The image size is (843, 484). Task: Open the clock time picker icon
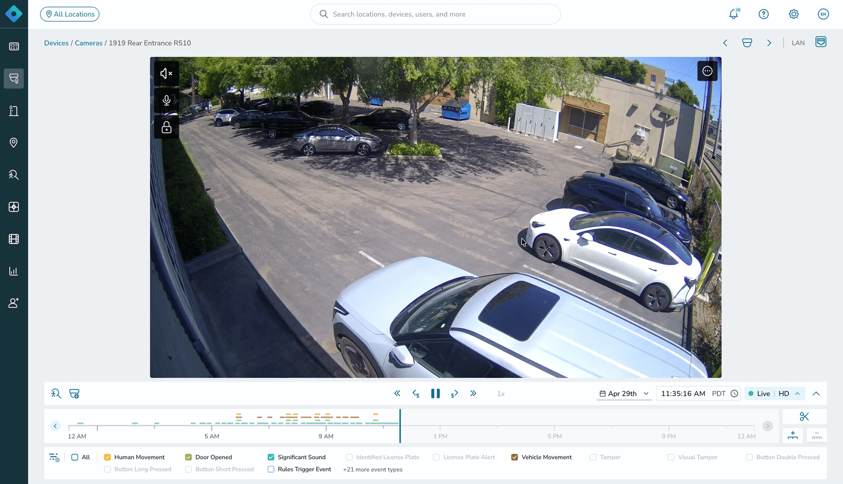tap(734, 394)
